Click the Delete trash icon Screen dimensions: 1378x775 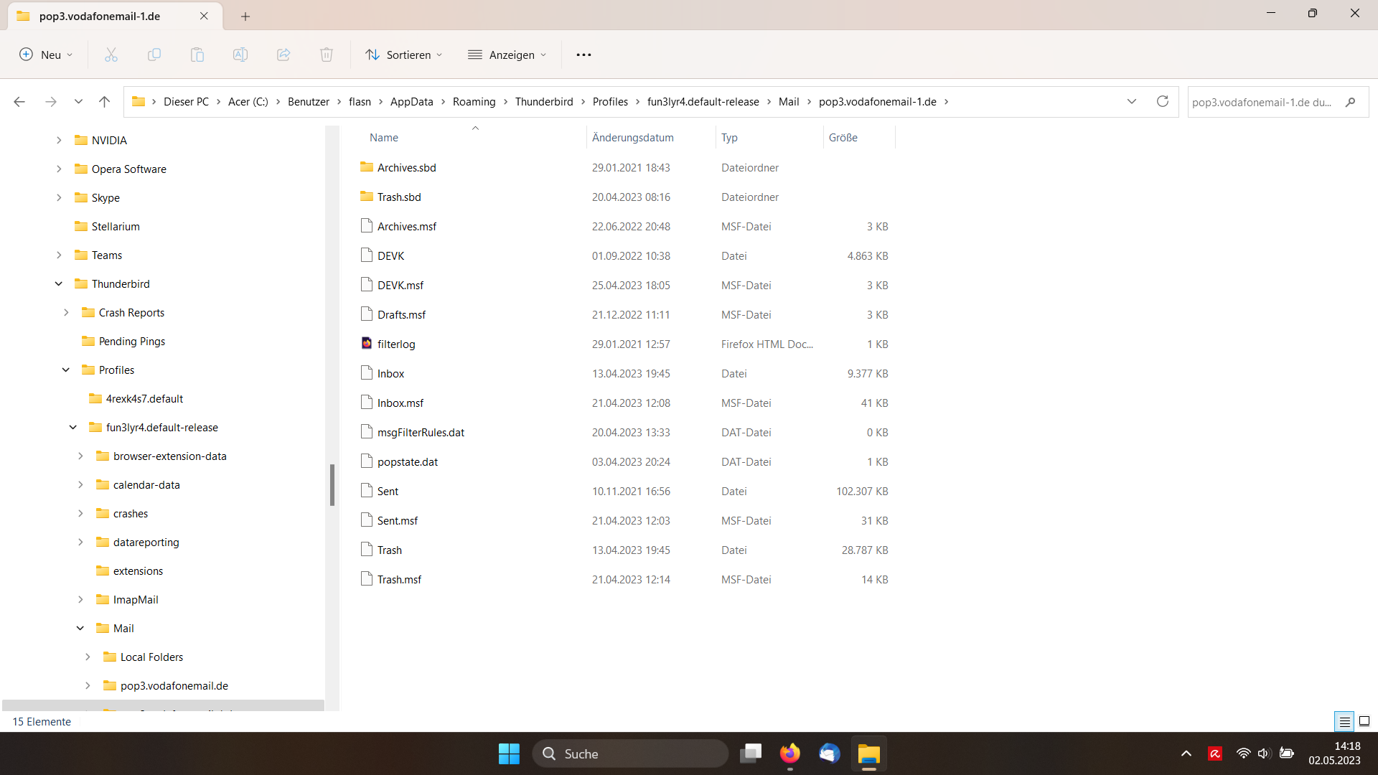tap(327, 55)
